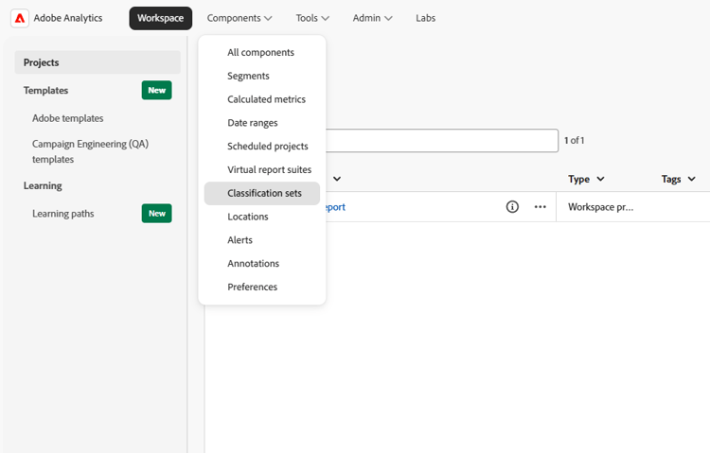Click the 1 of 1 results count
The width and height of the screenshot is (710, 453).
pyautogui.click(x=575, y=141)
